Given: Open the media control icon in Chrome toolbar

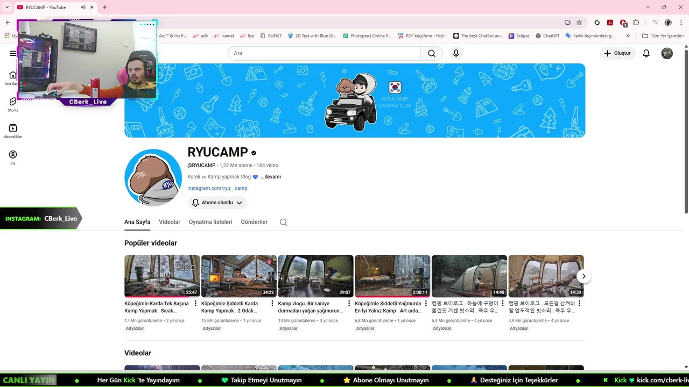Looking at the screenshot, I should [655, 23].
